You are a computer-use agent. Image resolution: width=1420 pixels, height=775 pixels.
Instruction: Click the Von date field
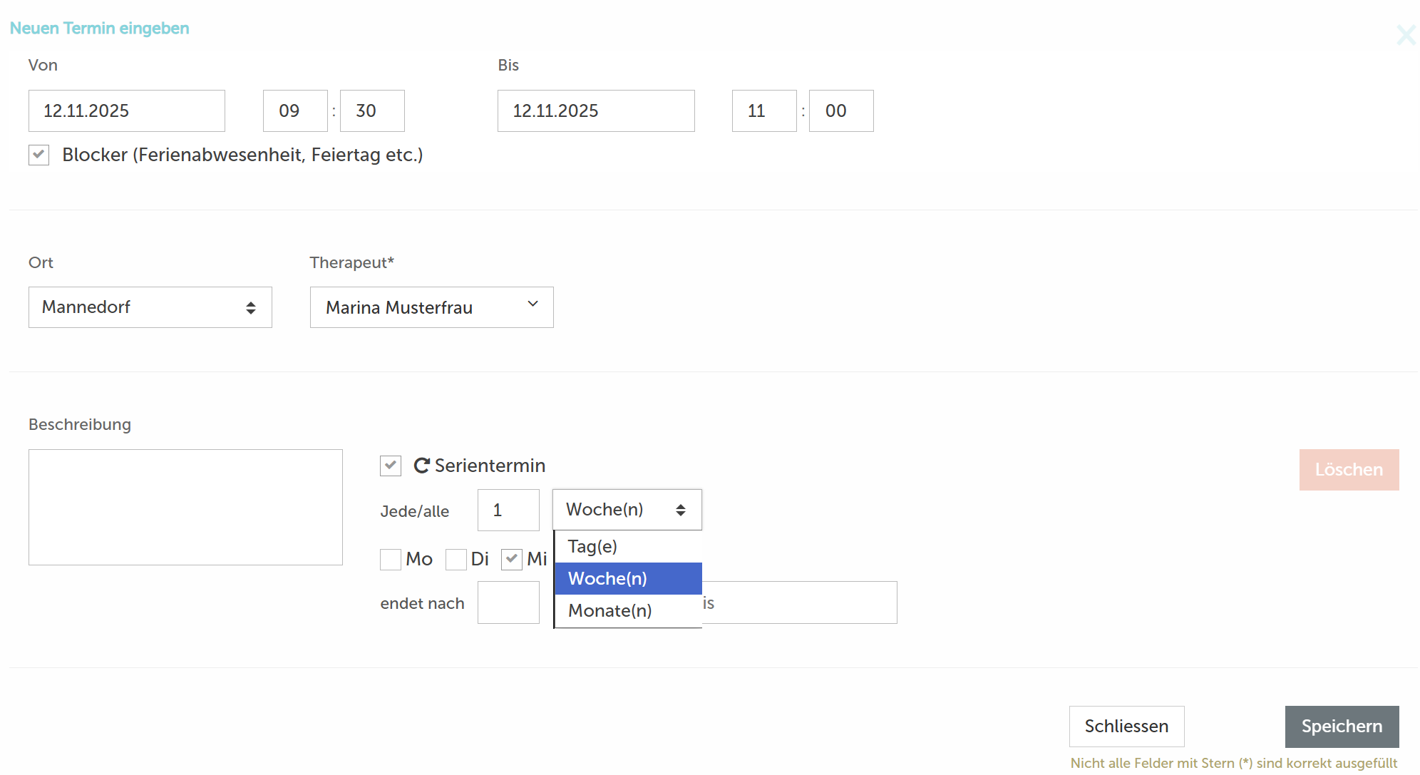[126, 111]
